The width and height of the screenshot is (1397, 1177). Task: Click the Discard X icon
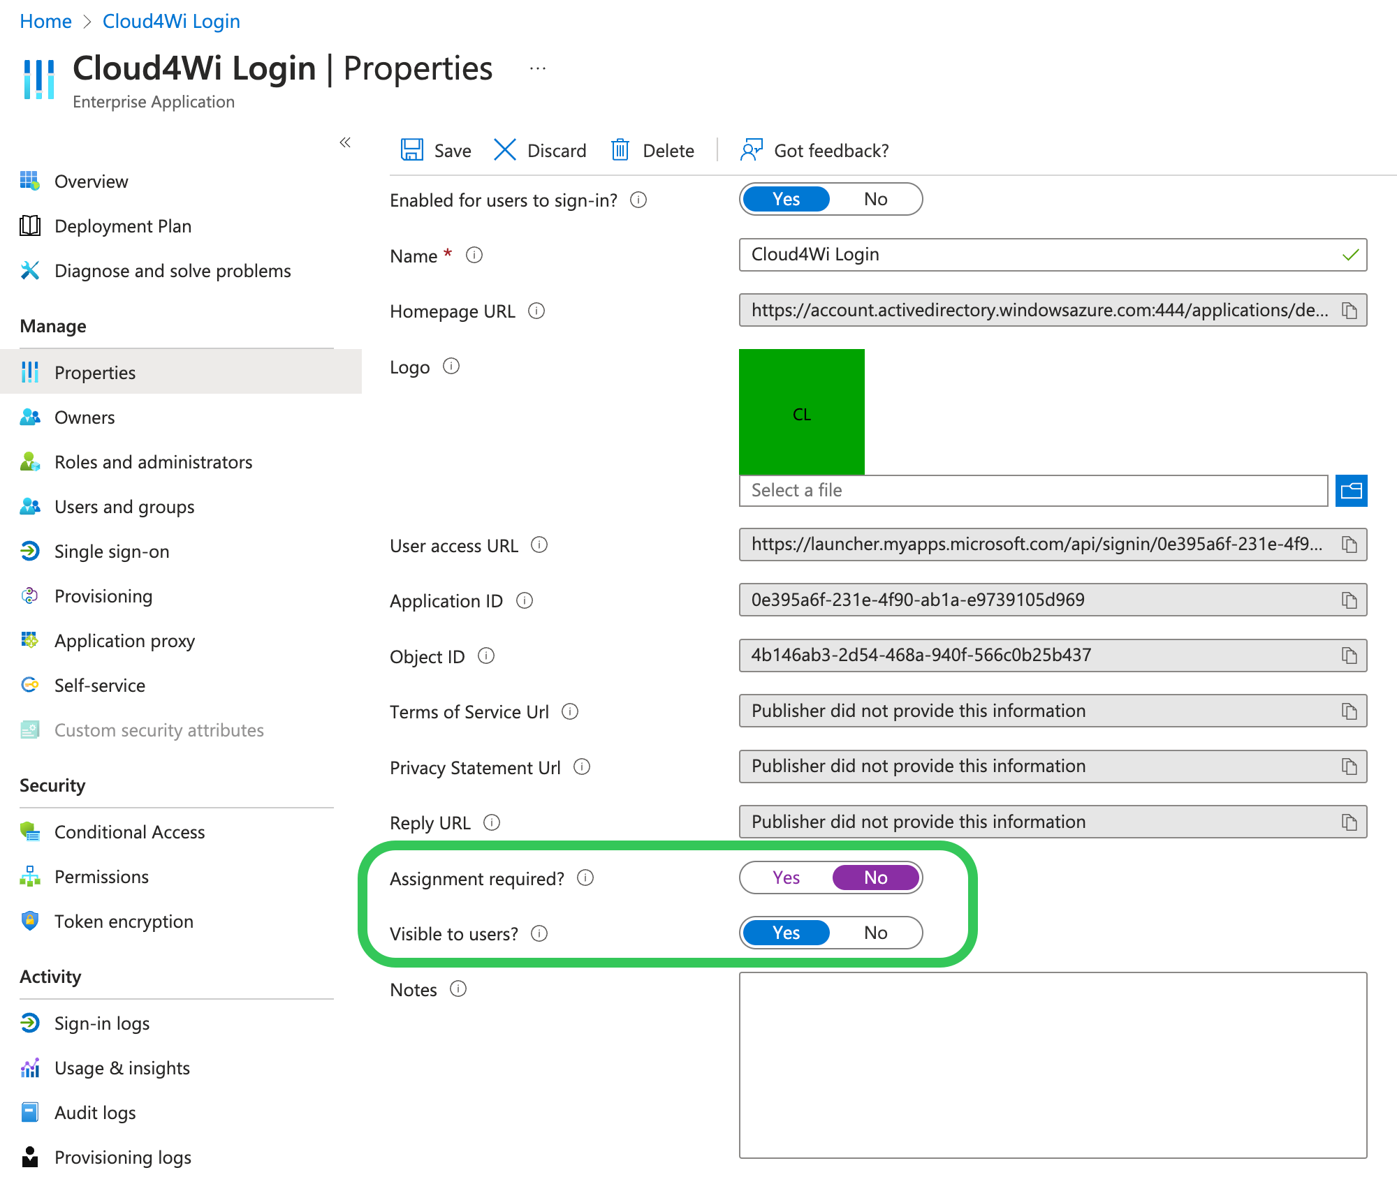pos(504,150)
